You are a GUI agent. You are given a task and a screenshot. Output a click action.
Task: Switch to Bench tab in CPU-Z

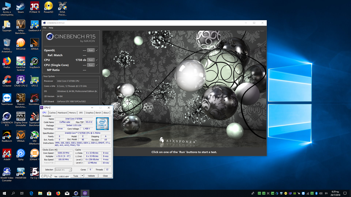click(98, 113)
